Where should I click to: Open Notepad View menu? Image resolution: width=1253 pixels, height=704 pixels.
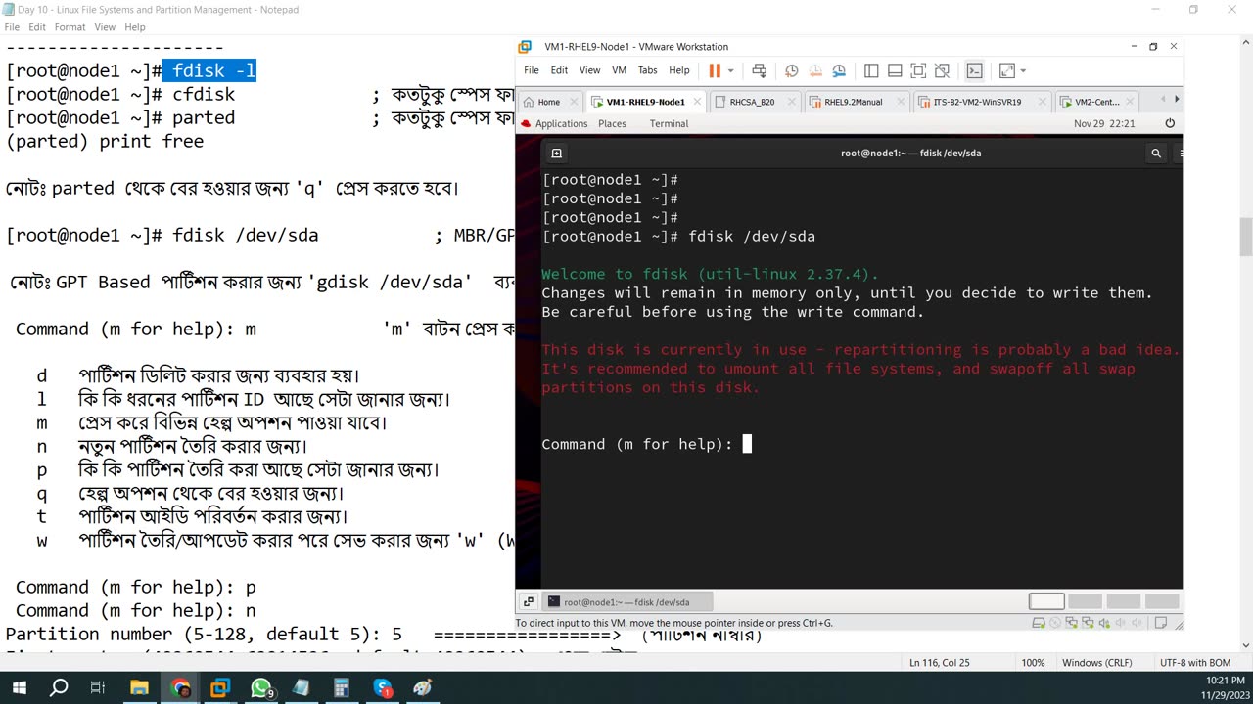pyautogui.click(x=105, y=27)
